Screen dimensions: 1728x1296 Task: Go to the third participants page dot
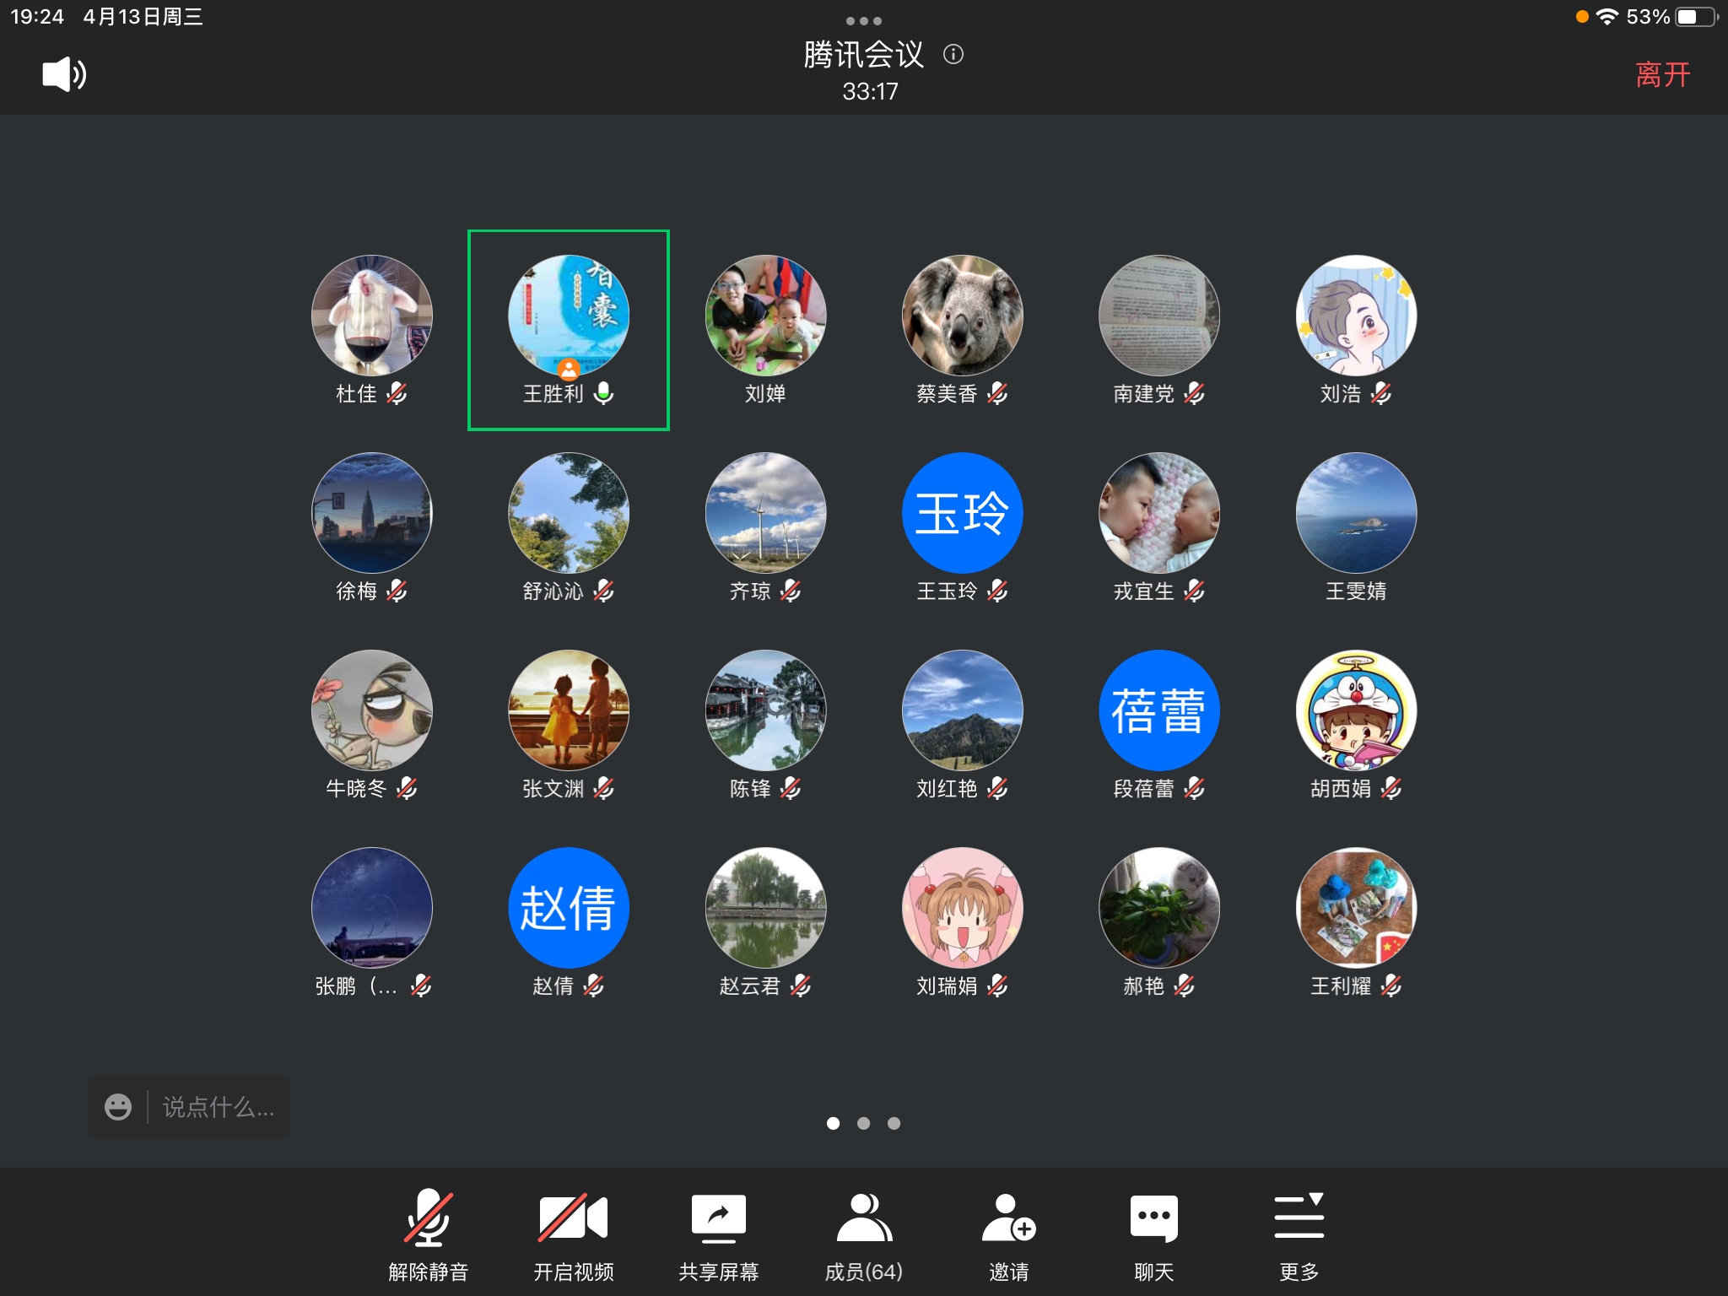(894, 1123)
